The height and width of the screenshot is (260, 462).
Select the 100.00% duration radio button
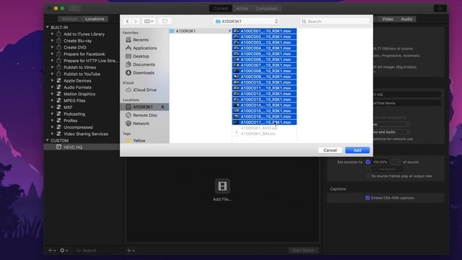pyautogui.click(x=367, y=162)
